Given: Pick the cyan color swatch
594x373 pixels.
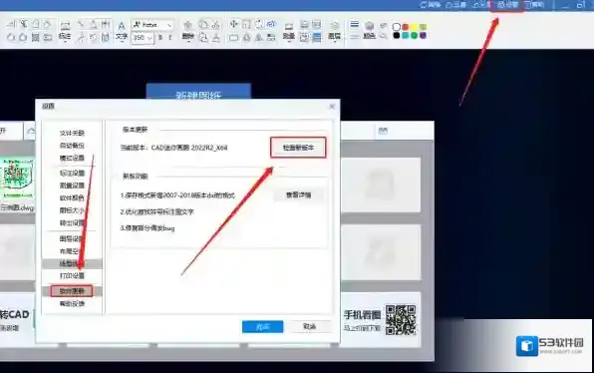Looking at the screenshot, I should (406, 35).
